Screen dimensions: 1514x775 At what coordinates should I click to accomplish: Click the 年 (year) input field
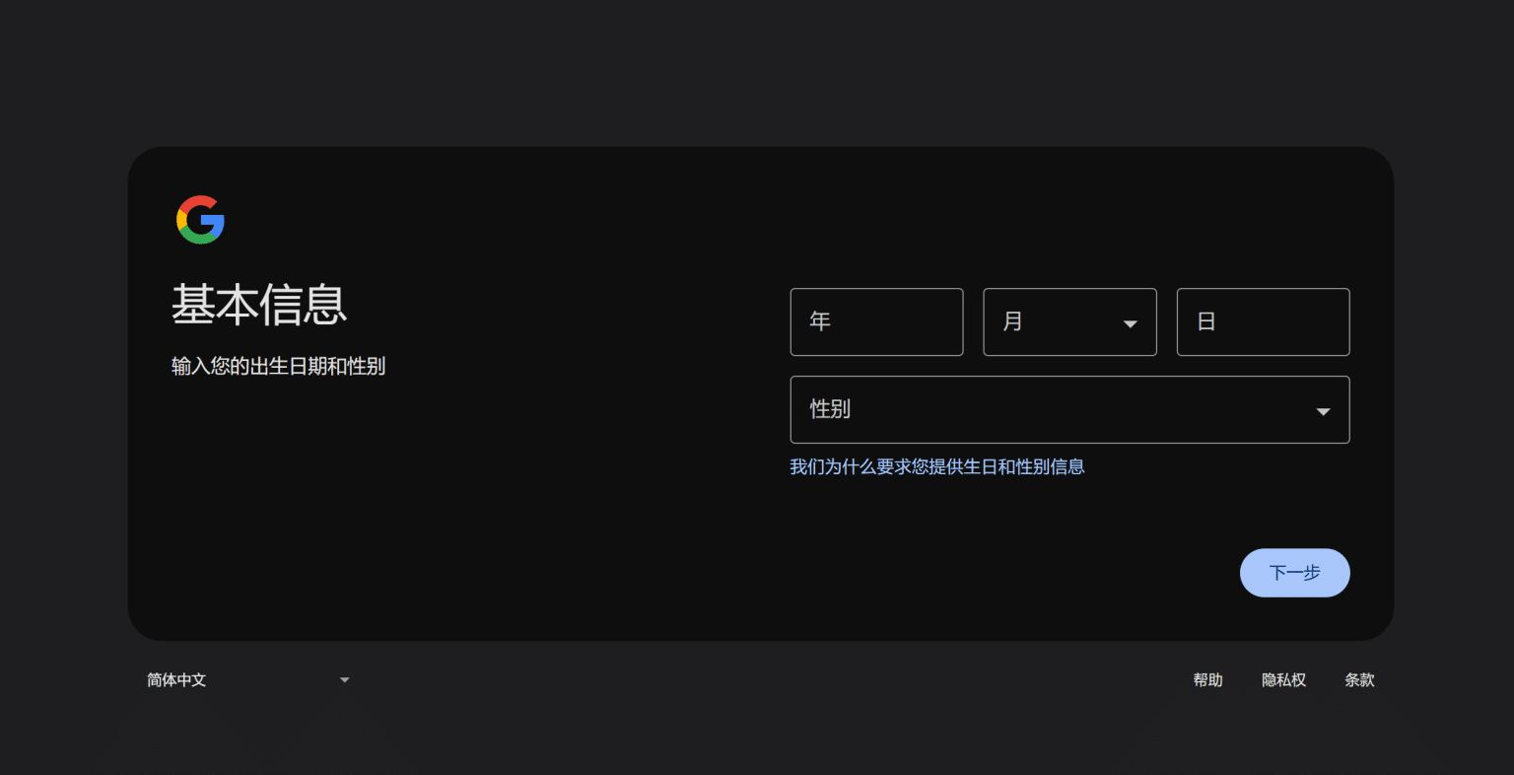coord(876,321)
